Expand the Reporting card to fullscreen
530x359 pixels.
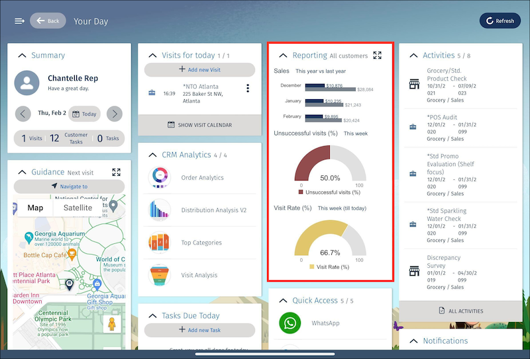(x=378, y=56)
